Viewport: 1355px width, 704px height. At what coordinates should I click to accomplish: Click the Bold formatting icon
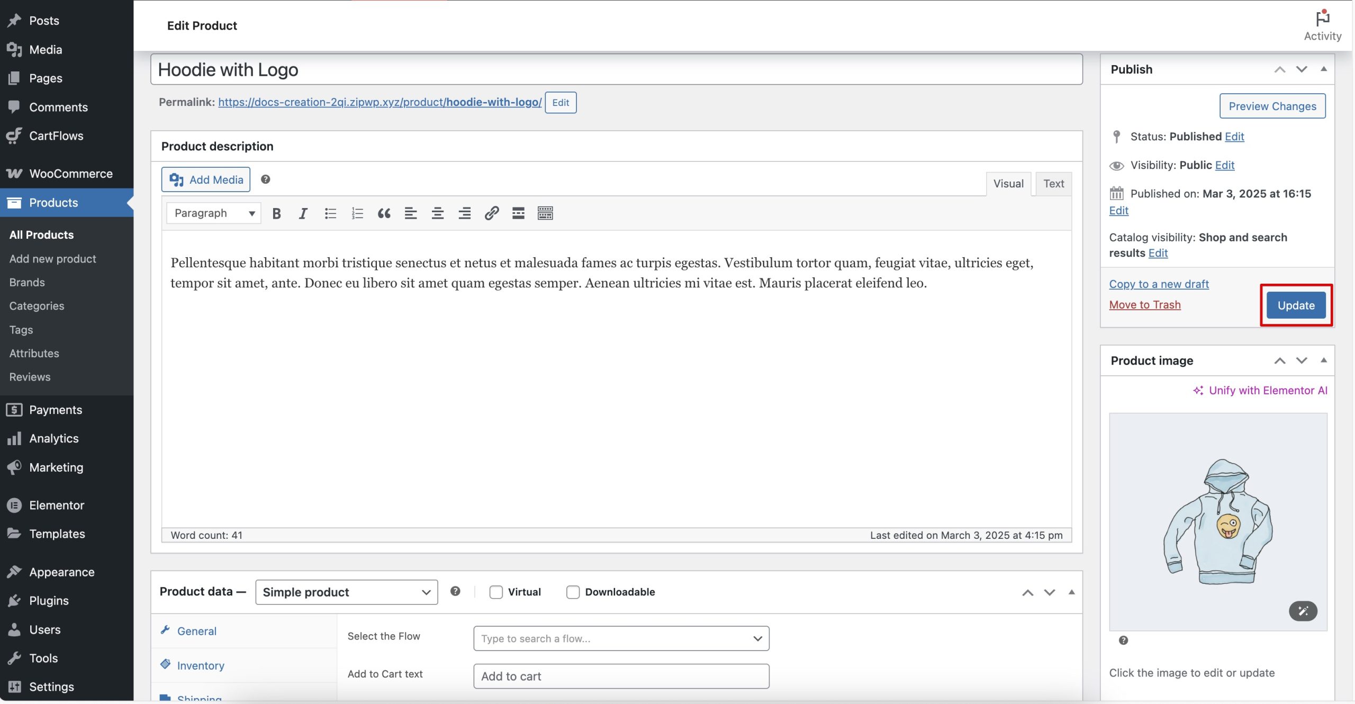(x=276, y=213)
